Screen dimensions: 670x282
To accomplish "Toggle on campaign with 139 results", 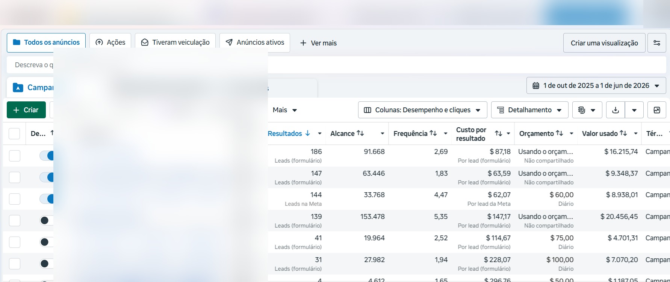I will tap(47, 220).
